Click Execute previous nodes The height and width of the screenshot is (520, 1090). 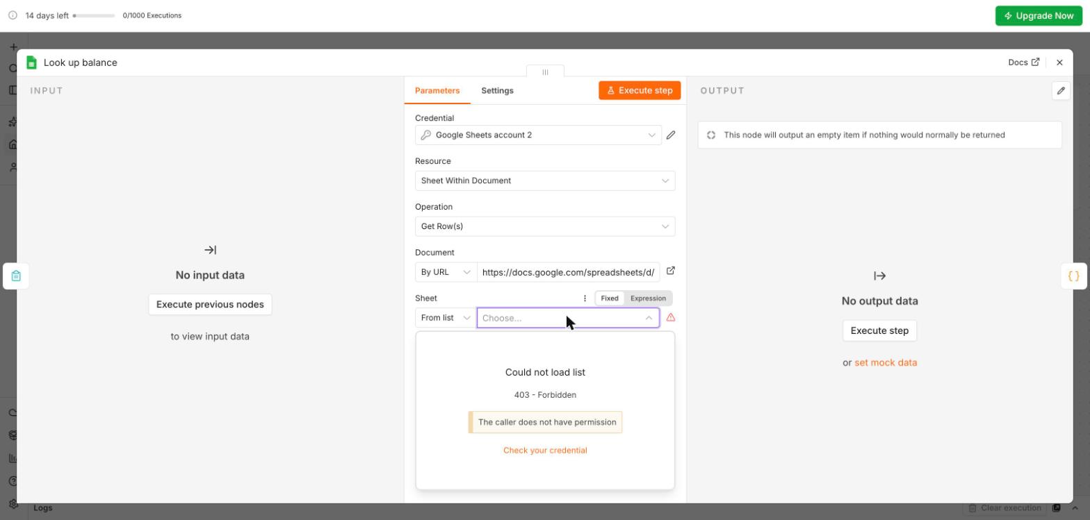pyautogui.click(x=210, y=304)
